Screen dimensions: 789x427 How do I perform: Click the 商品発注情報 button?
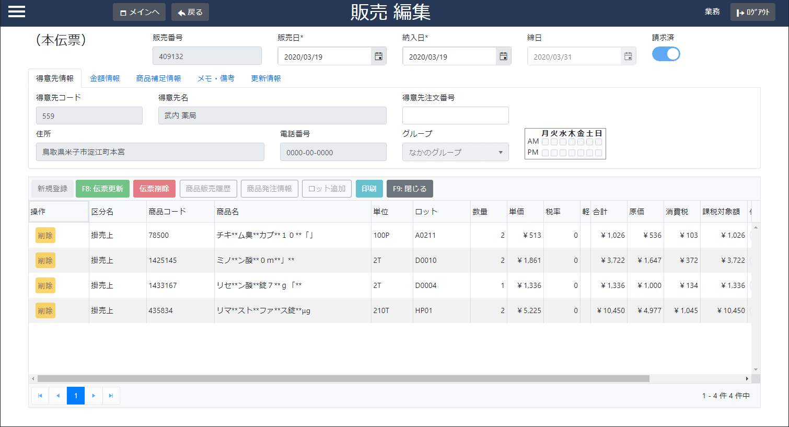coord(269,189)
